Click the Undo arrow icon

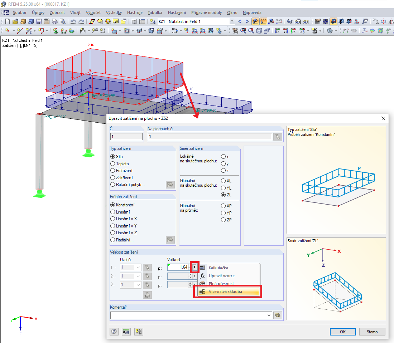[73, 21]
